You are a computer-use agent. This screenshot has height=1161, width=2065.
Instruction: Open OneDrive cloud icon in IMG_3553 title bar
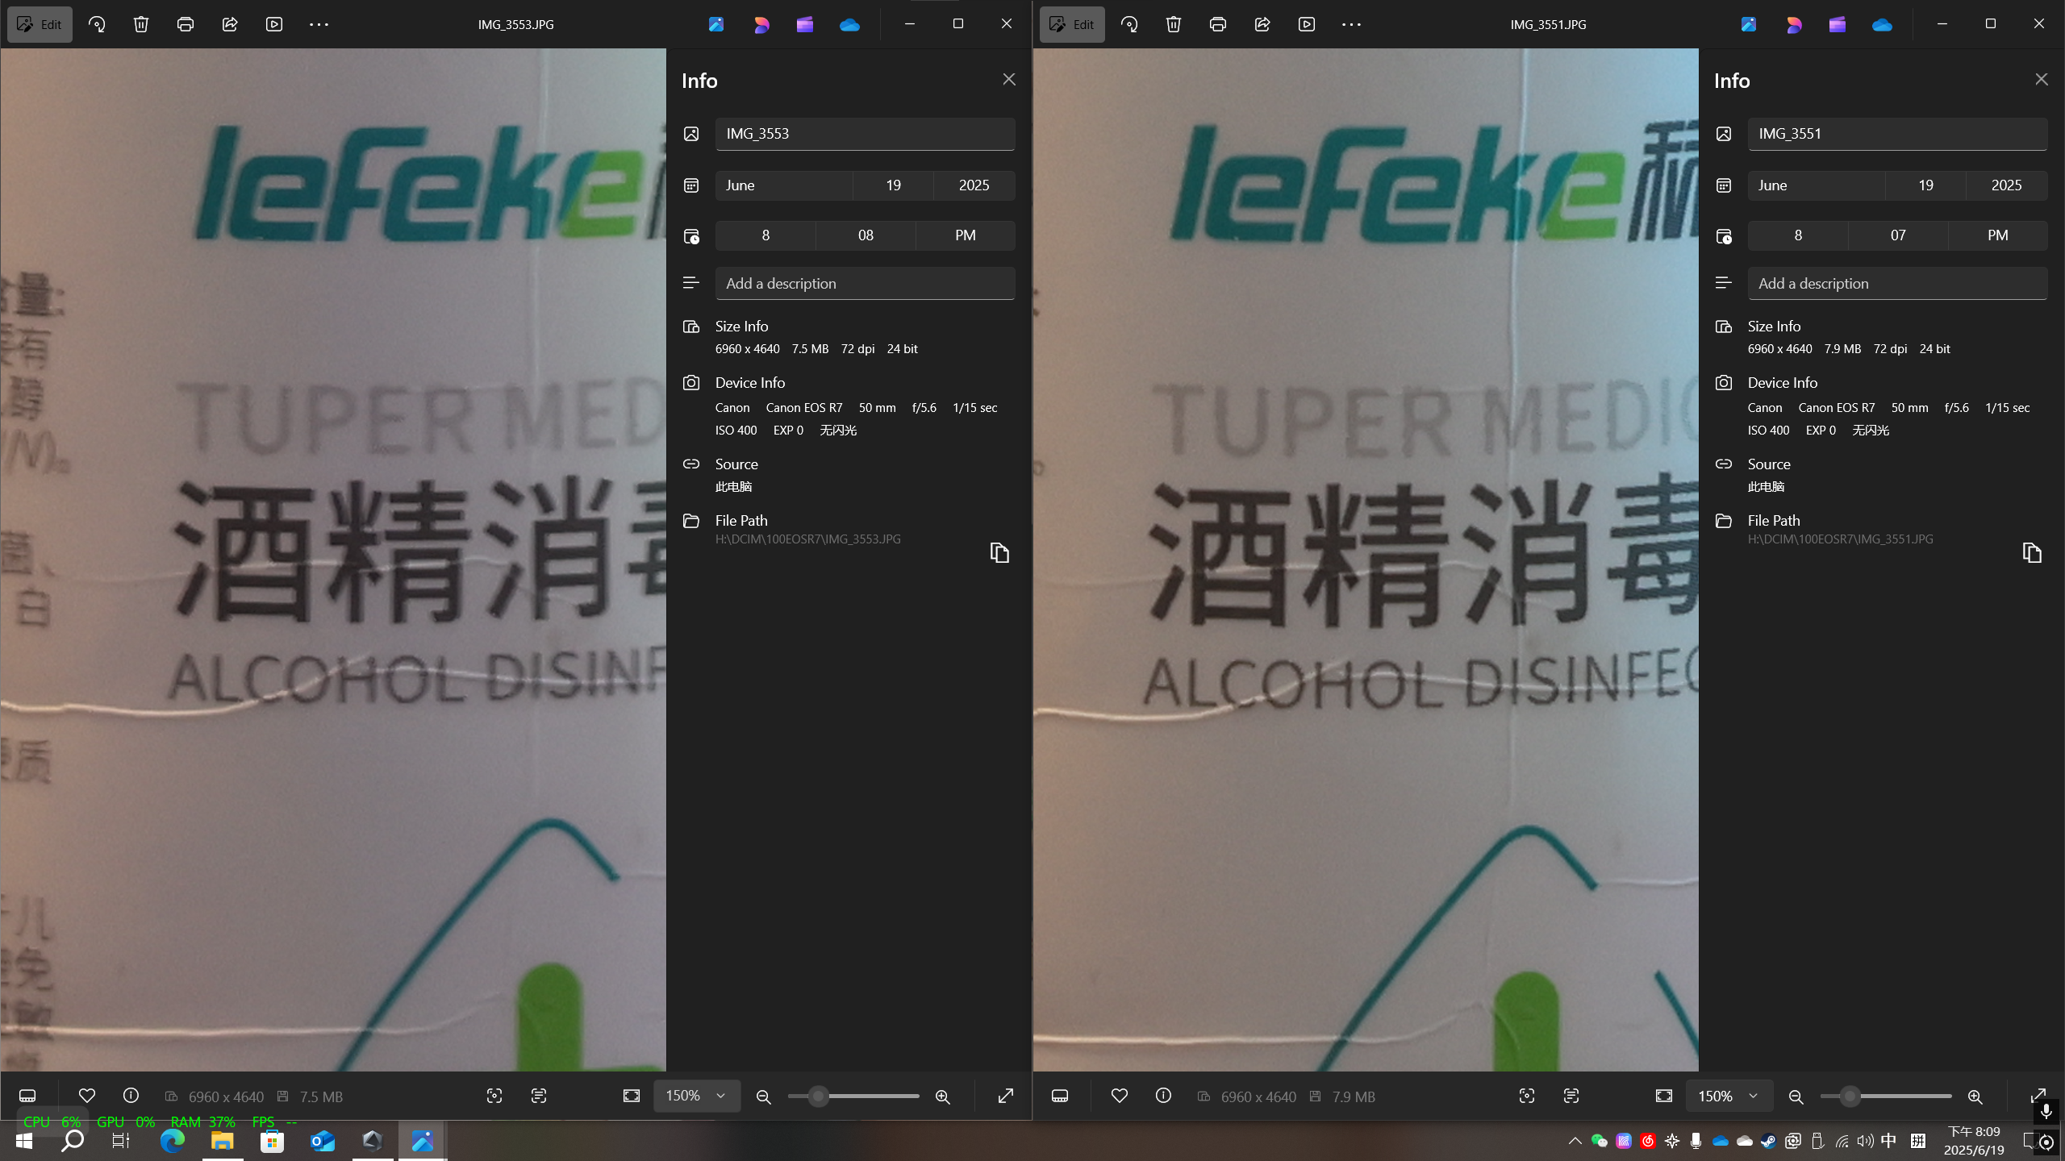(849, 25)
